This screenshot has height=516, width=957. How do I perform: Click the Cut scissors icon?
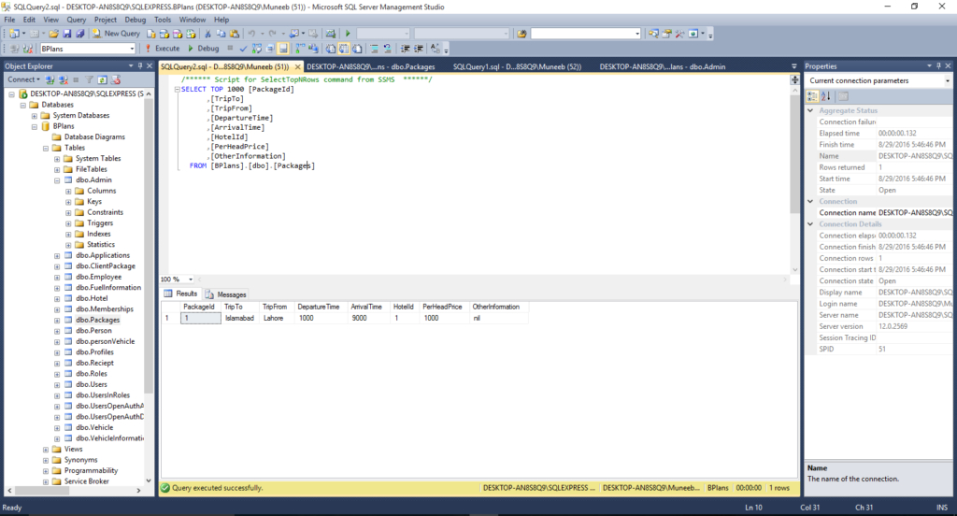207,34
